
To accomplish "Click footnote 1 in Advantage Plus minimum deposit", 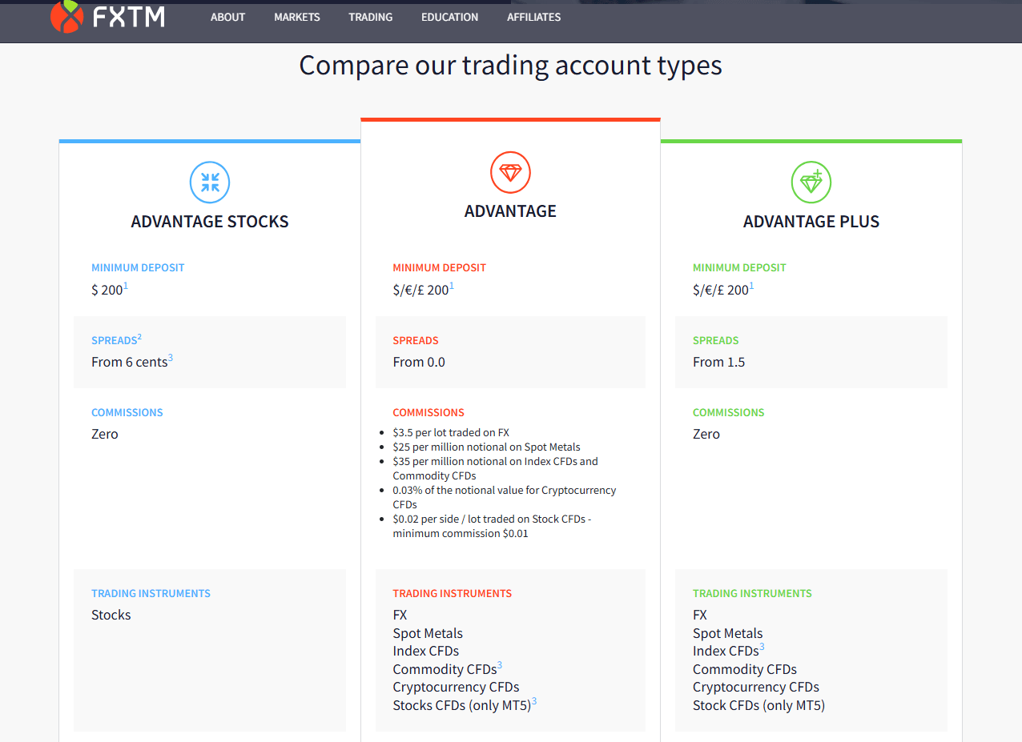I will [751, 286].
